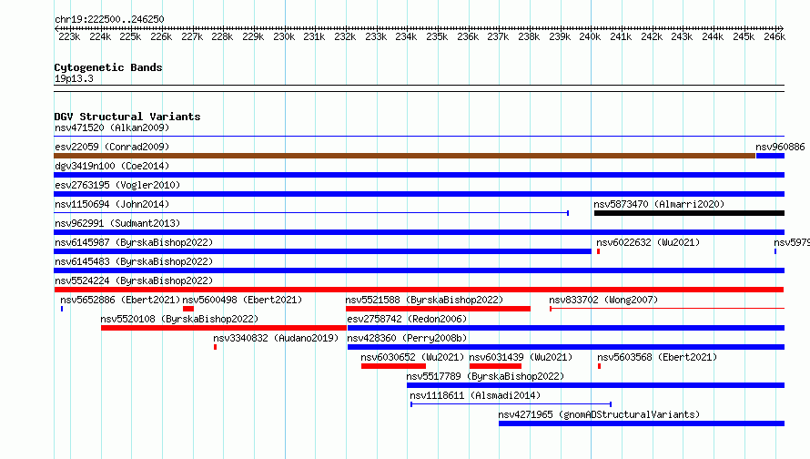
Task: Select the red nsv6030652 (Wu2021) bar
Action: coord(394,366)
